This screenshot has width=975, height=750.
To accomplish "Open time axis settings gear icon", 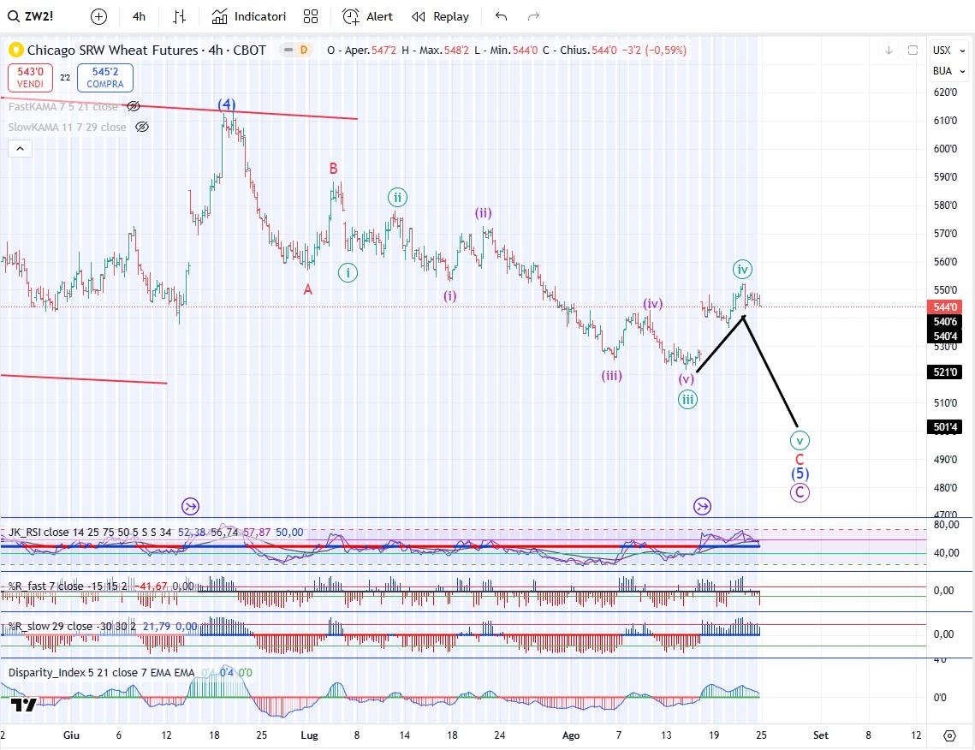I will pos(949,735).
